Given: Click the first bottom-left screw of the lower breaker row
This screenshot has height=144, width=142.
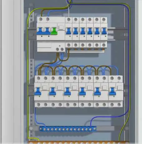Looking at the screenshot, I should point(39,104).
